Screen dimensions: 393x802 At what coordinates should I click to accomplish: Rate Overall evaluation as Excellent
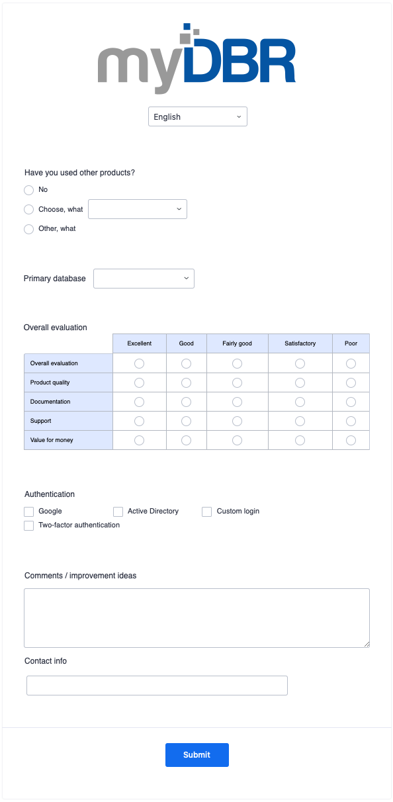tap(139, 363)
